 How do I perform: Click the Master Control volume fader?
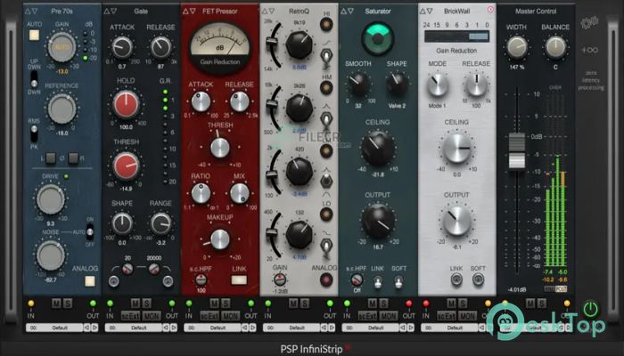click(x=517, y=150)
